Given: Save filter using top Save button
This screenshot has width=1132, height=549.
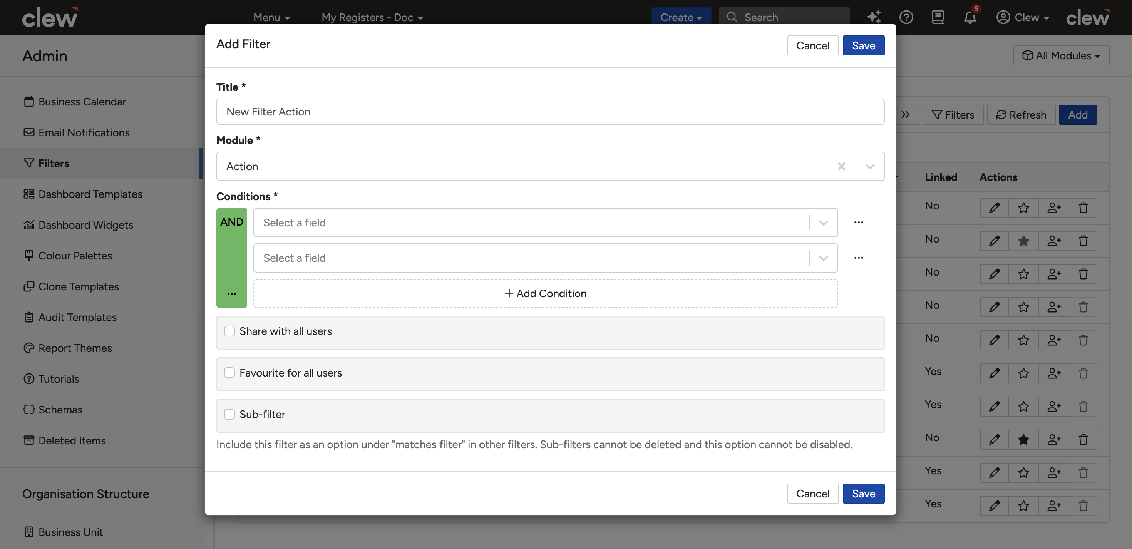Looking at the screenshot, I should tap(863, 45).
